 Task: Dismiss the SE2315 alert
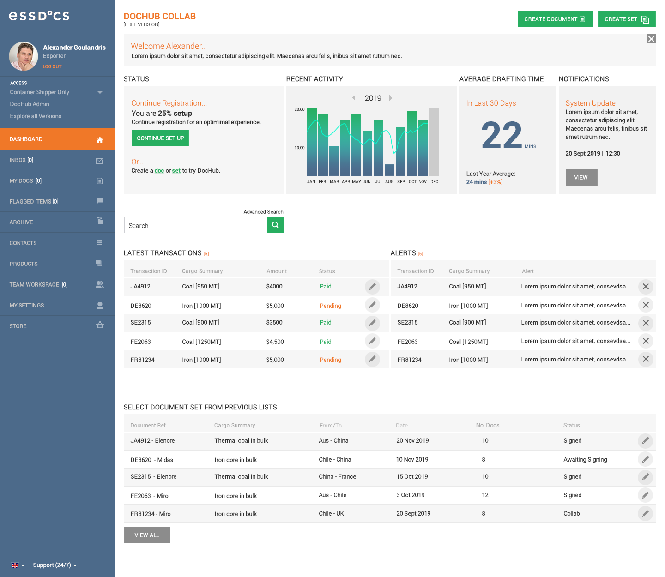[x=646, y=323]
